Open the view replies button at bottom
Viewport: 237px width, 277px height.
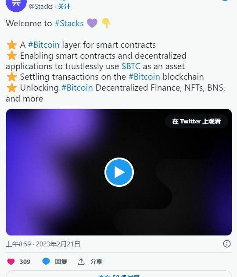click(x=119, y=274)
